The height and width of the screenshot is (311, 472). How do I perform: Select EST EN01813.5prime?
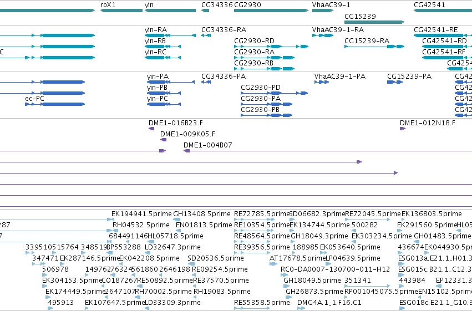click(x=179, y=231)
